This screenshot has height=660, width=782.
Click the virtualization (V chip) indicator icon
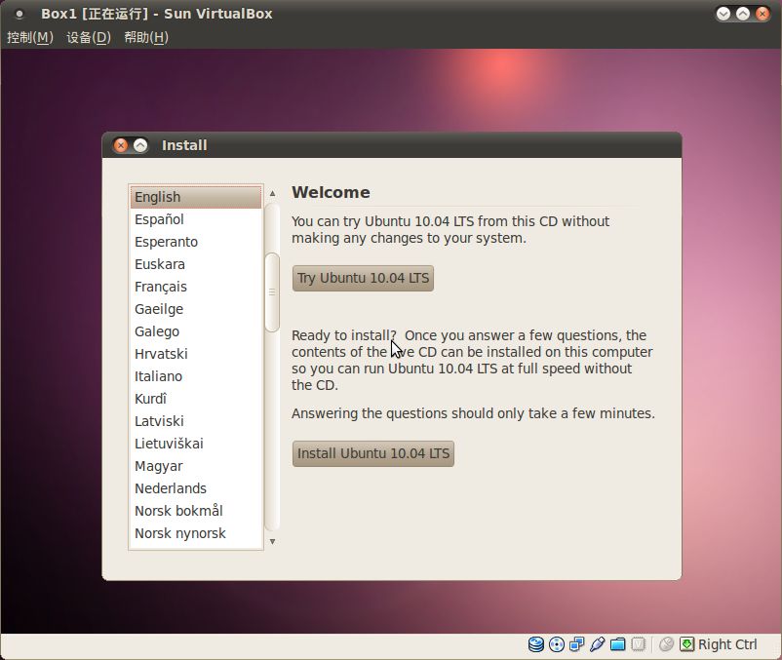[638, 644]
